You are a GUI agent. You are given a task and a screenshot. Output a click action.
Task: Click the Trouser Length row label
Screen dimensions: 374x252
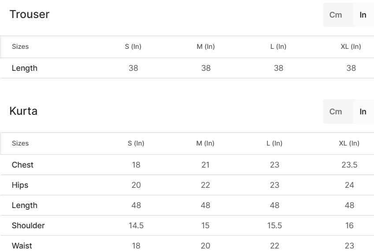click(25, 68)
